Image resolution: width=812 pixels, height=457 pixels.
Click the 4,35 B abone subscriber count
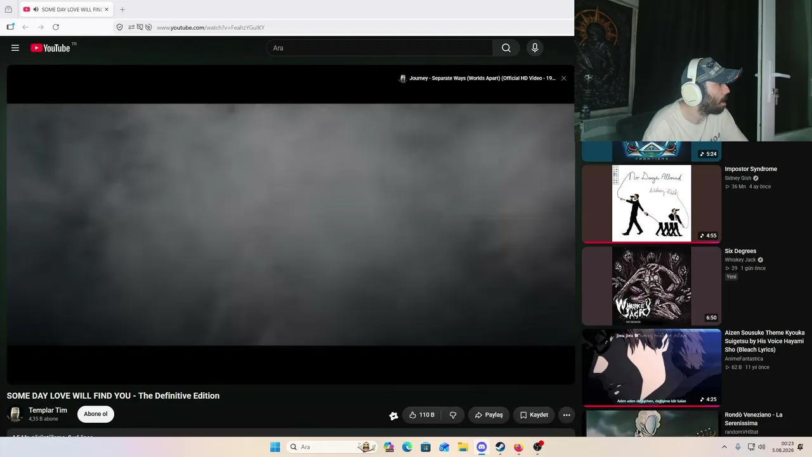tap(43, 420)
